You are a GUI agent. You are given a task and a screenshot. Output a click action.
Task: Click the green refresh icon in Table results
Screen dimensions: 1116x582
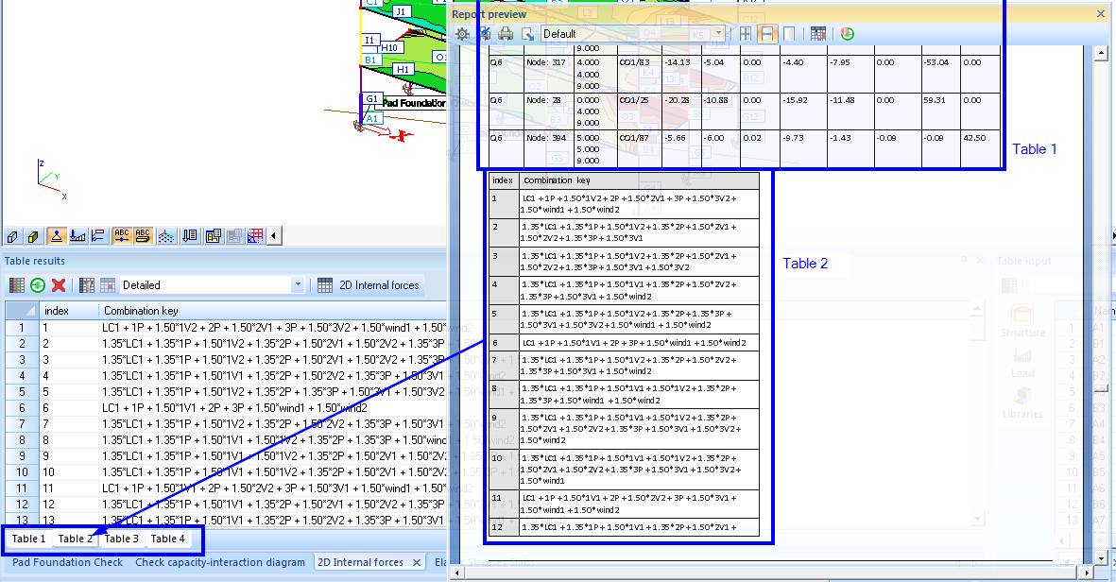(x=38, y=285)
